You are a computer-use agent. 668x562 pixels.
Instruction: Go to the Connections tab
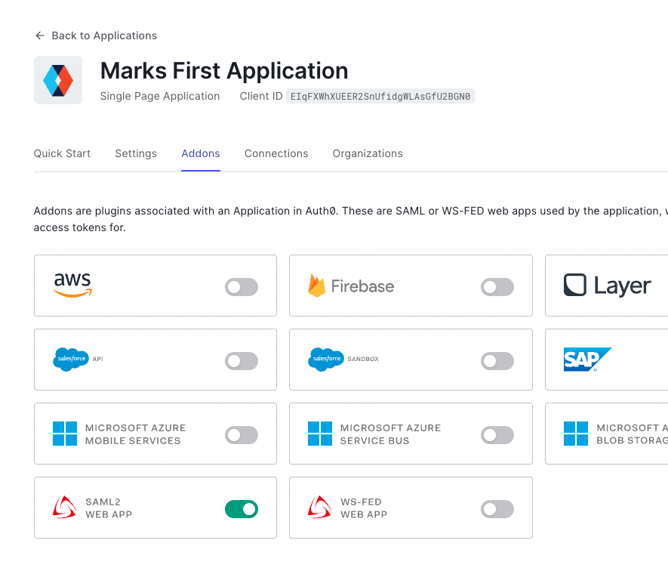click(x=276, y=153)
